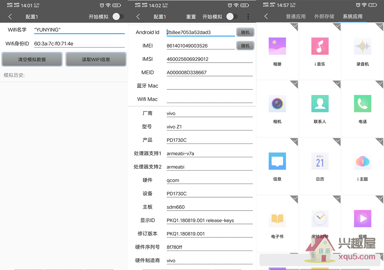This screenshot has width=384, height=270.
Task: Check corner mark on i音乐 tile
Action: pos(336,27)
